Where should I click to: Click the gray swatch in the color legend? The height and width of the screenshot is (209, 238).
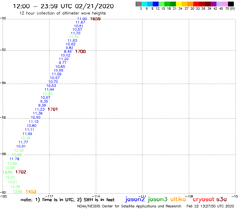(x=139, y=4)
